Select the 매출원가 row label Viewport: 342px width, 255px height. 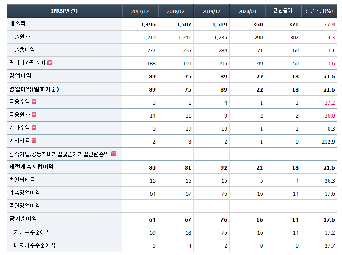click(x=20, y=37)
